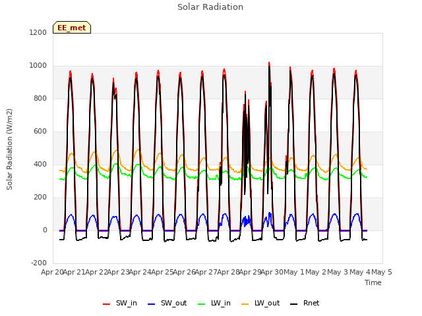The height and width of the screenshot is (316, 422).
Task: Click the 600 y-axis tick label
Action: point(40,132)
